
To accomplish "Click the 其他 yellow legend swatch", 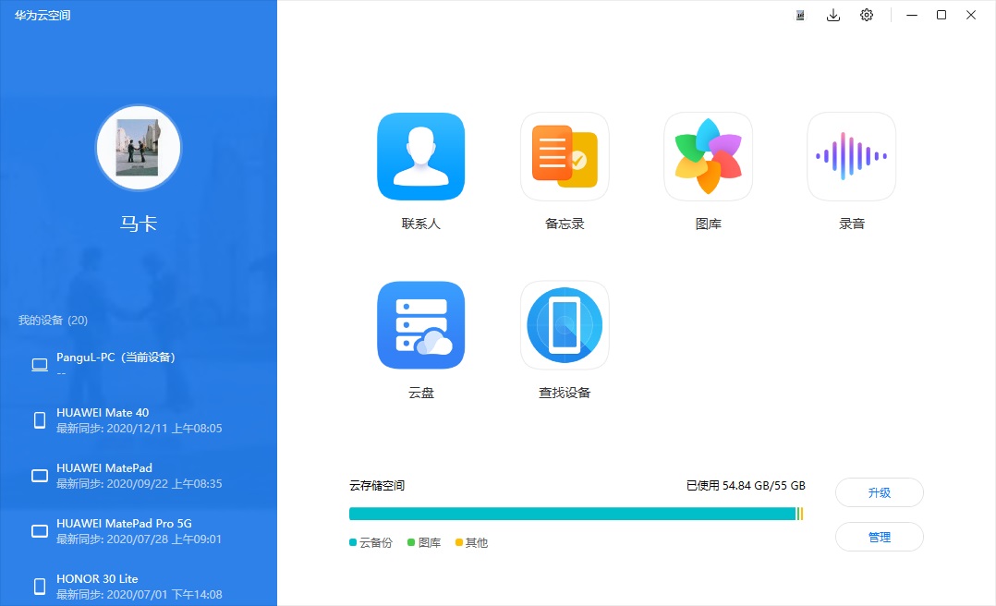I will [x=458, y=542].
